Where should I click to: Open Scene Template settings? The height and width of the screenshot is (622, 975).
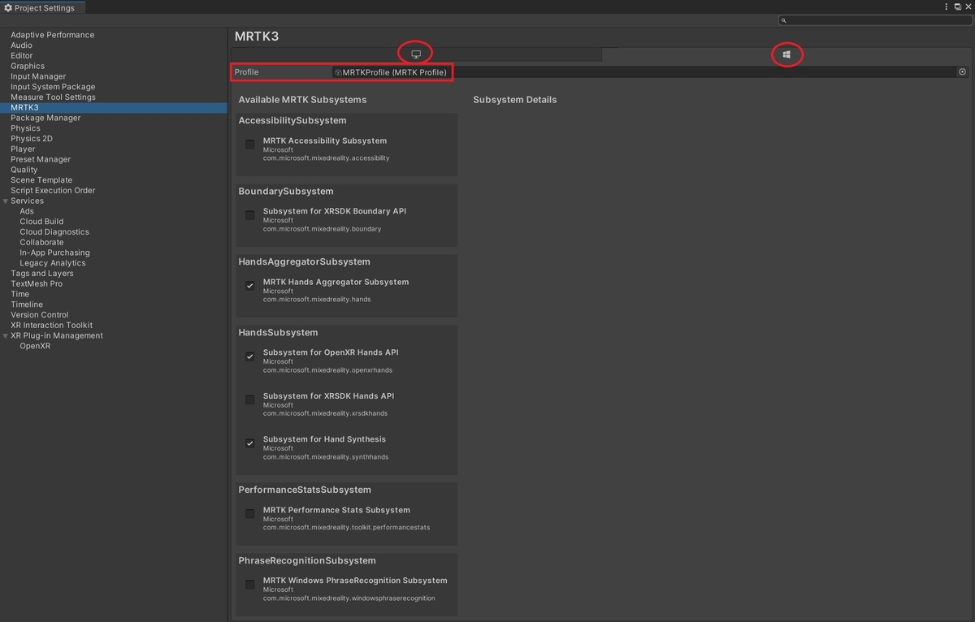point(41,180)
